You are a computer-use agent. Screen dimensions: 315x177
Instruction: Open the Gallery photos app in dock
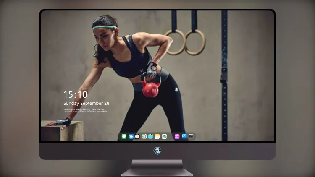coord(164,137)
